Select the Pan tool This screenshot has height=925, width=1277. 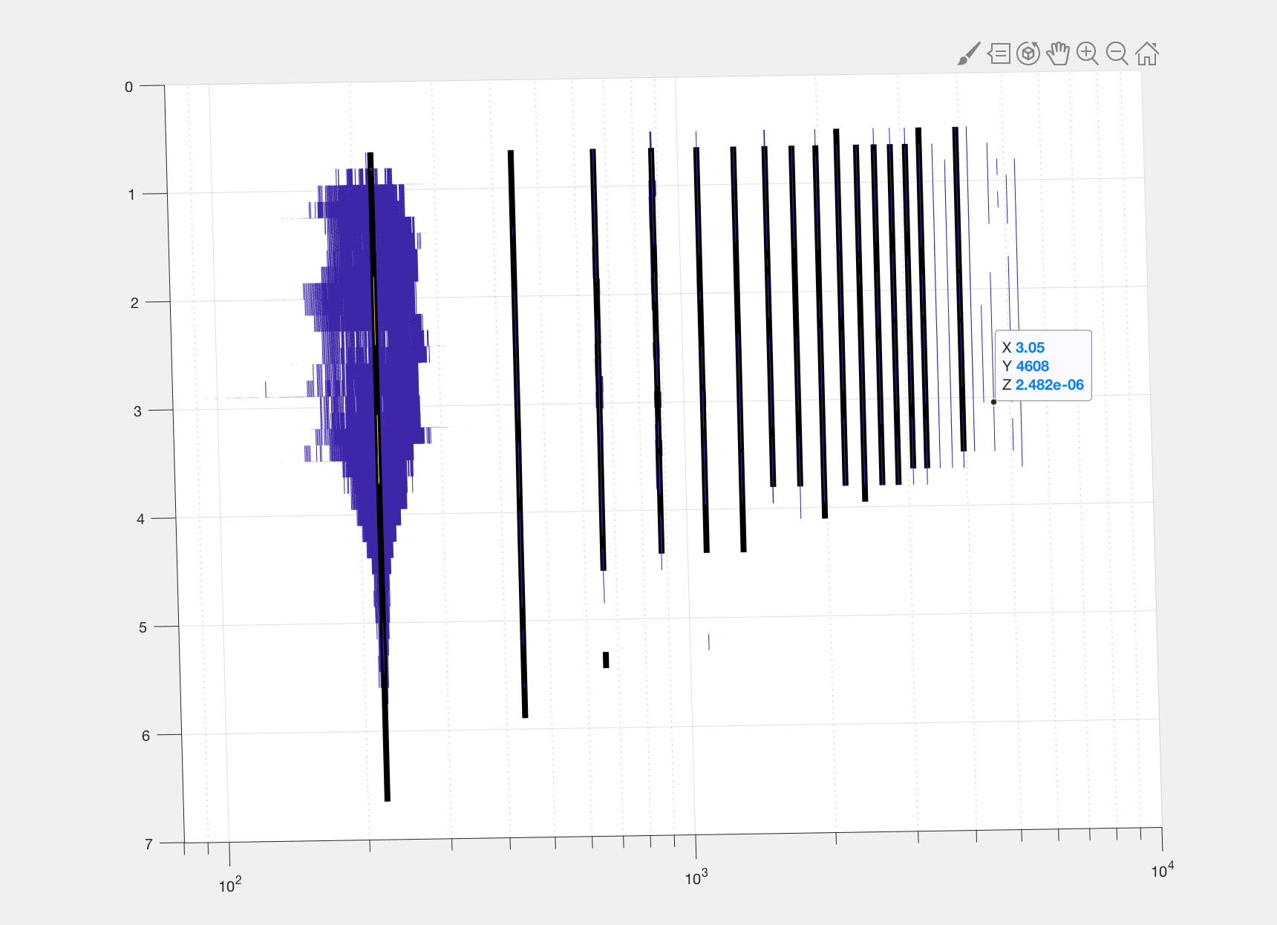pyautogui.click(x=1059, y=53)
